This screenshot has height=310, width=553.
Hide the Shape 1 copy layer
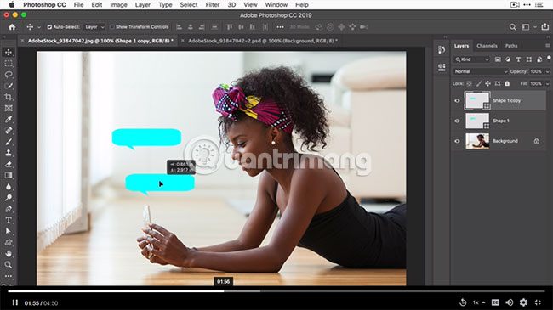pos(457,101)
